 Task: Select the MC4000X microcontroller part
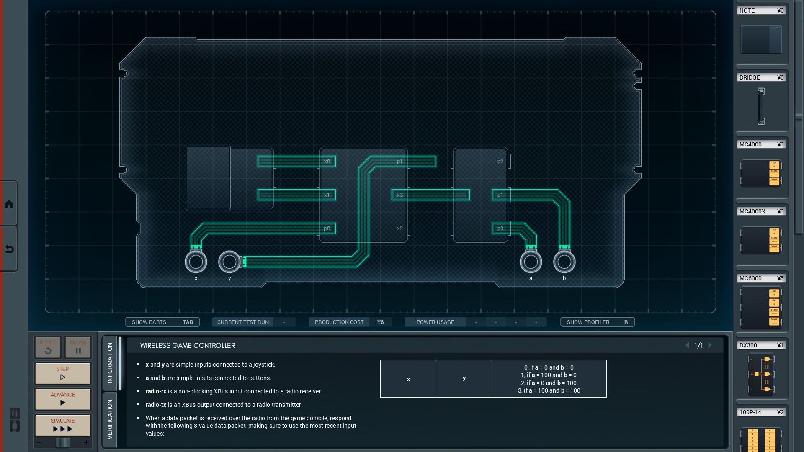[x=761, y=240]
